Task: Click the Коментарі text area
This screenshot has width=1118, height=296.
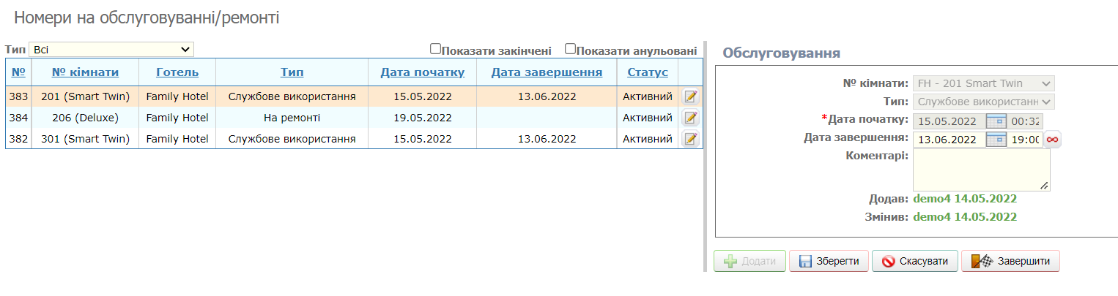Action: 981,170
